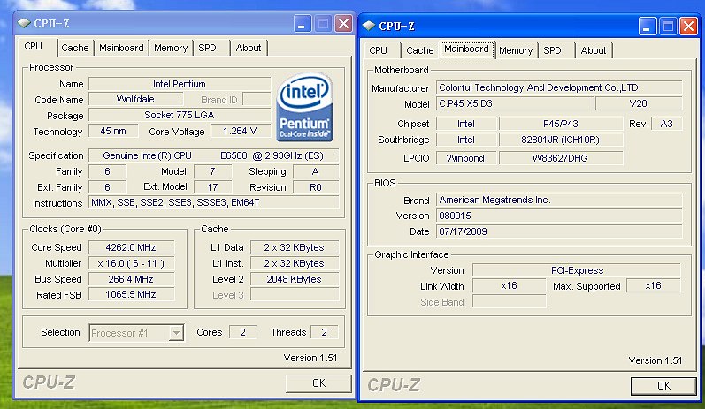705x409 pixels.
Task: Click the x 16.0 multiplier value
Action: pos(131,263)
